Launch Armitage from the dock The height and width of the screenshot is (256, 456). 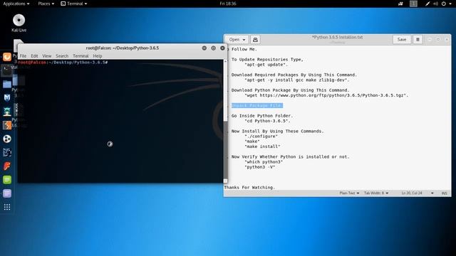pyautogui.click(x=7, y=112)
